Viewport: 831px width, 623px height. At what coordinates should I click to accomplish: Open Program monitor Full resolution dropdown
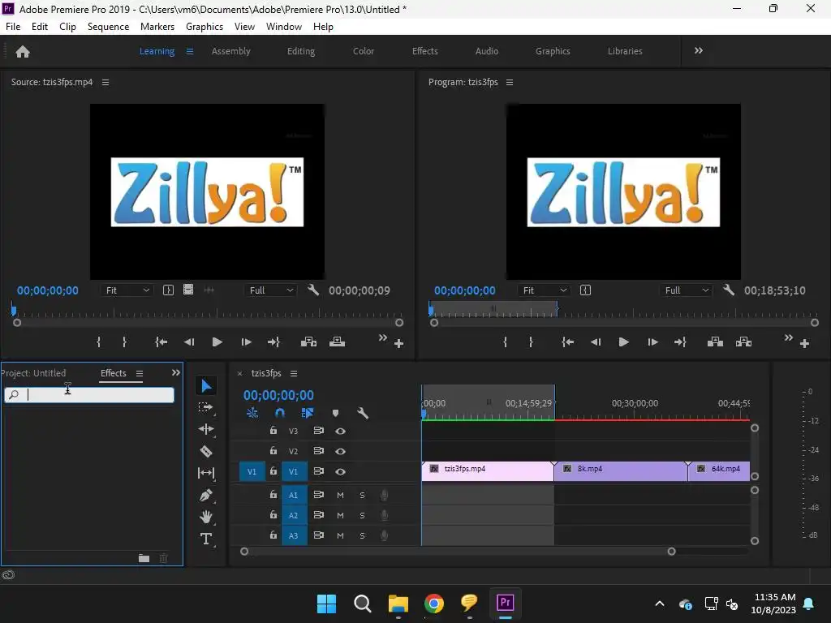tap(687, 290)
